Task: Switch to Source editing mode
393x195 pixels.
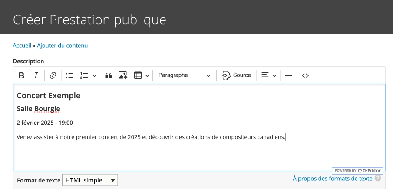Action: (x=237, y=75)
